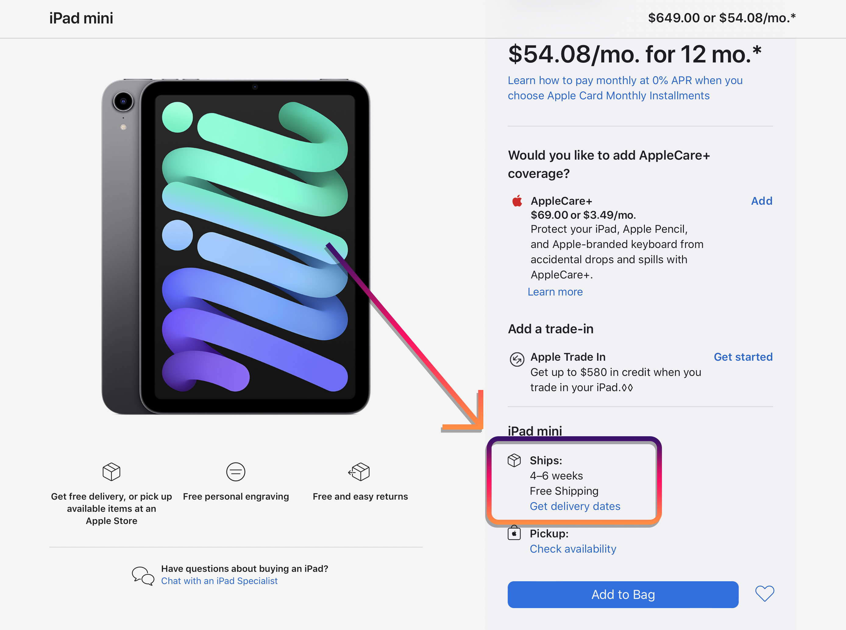Check availability for store pickup
Screen dimensions: 846x630
[573, 549]
